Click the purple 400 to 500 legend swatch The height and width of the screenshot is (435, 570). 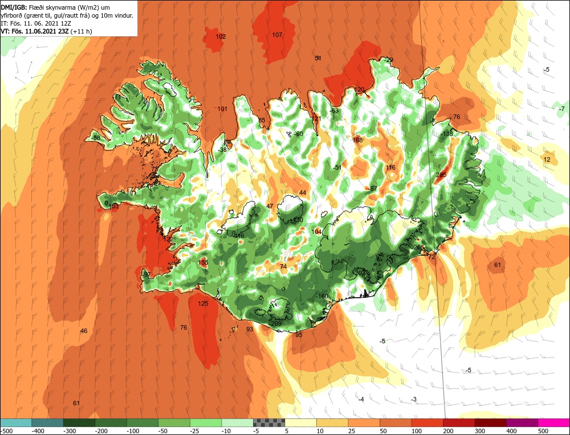point(522,422)
